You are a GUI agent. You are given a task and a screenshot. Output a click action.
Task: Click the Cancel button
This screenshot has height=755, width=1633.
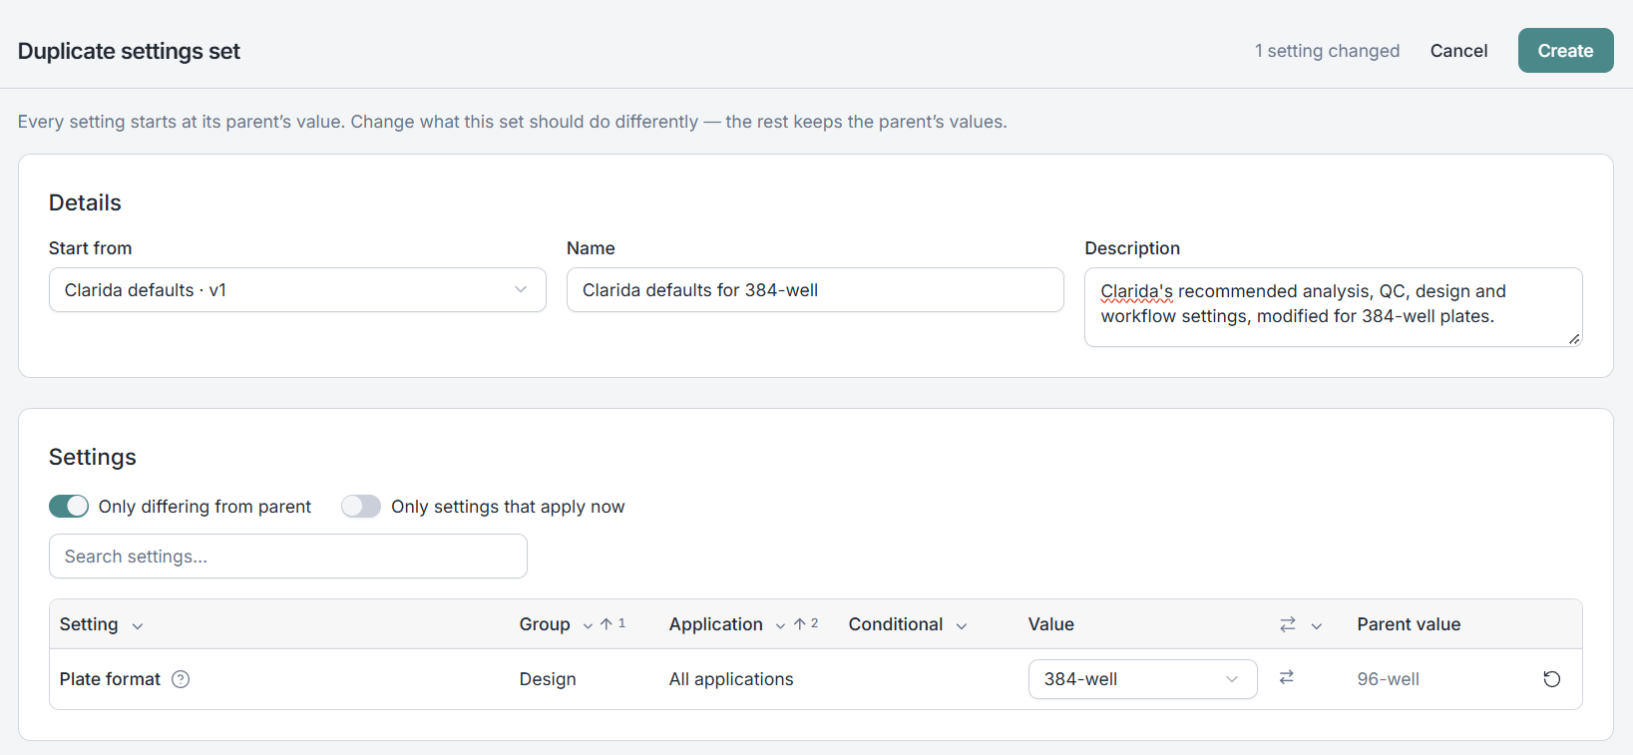[1458, 51]
